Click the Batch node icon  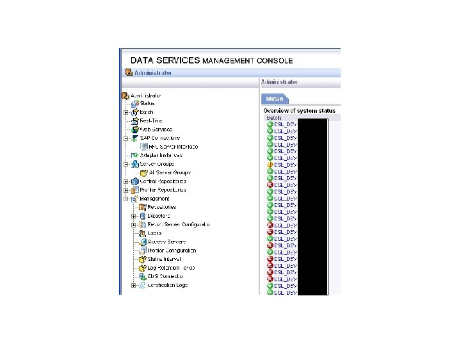[135, 112]
